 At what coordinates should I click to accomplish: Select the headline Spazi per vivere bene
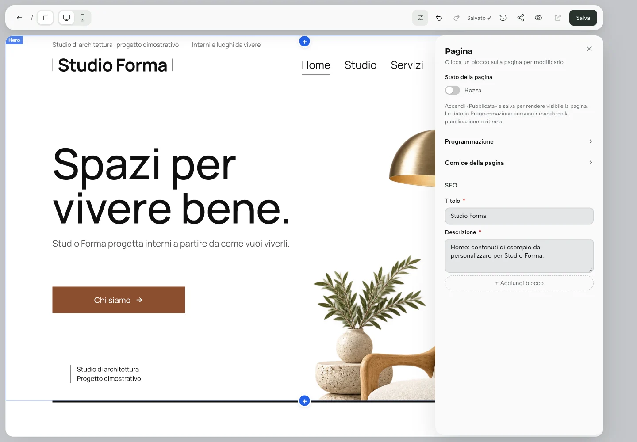pyautogui.click(x=171, y=186)
